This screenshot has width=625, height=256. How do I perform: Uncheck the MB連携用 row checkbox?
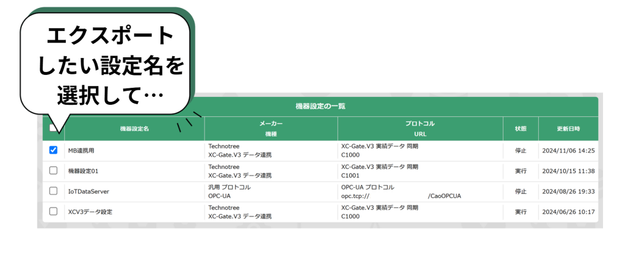click(53, 150)
